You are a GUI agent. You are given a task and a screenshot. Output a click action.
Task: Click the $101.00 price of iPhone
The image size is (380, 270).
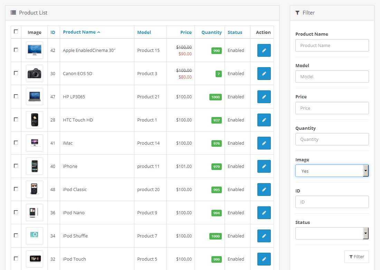tap(184, 166)
